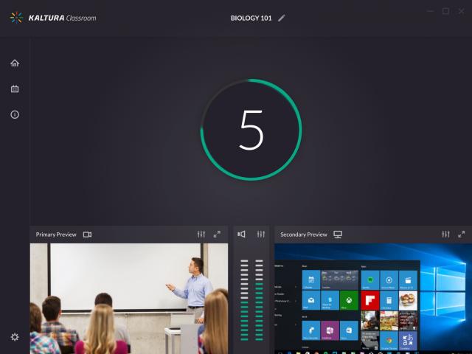The width and height of the screenshot is (472, 354).
Task: Click the info icon in sidebar
Action: tap(15, 114)
